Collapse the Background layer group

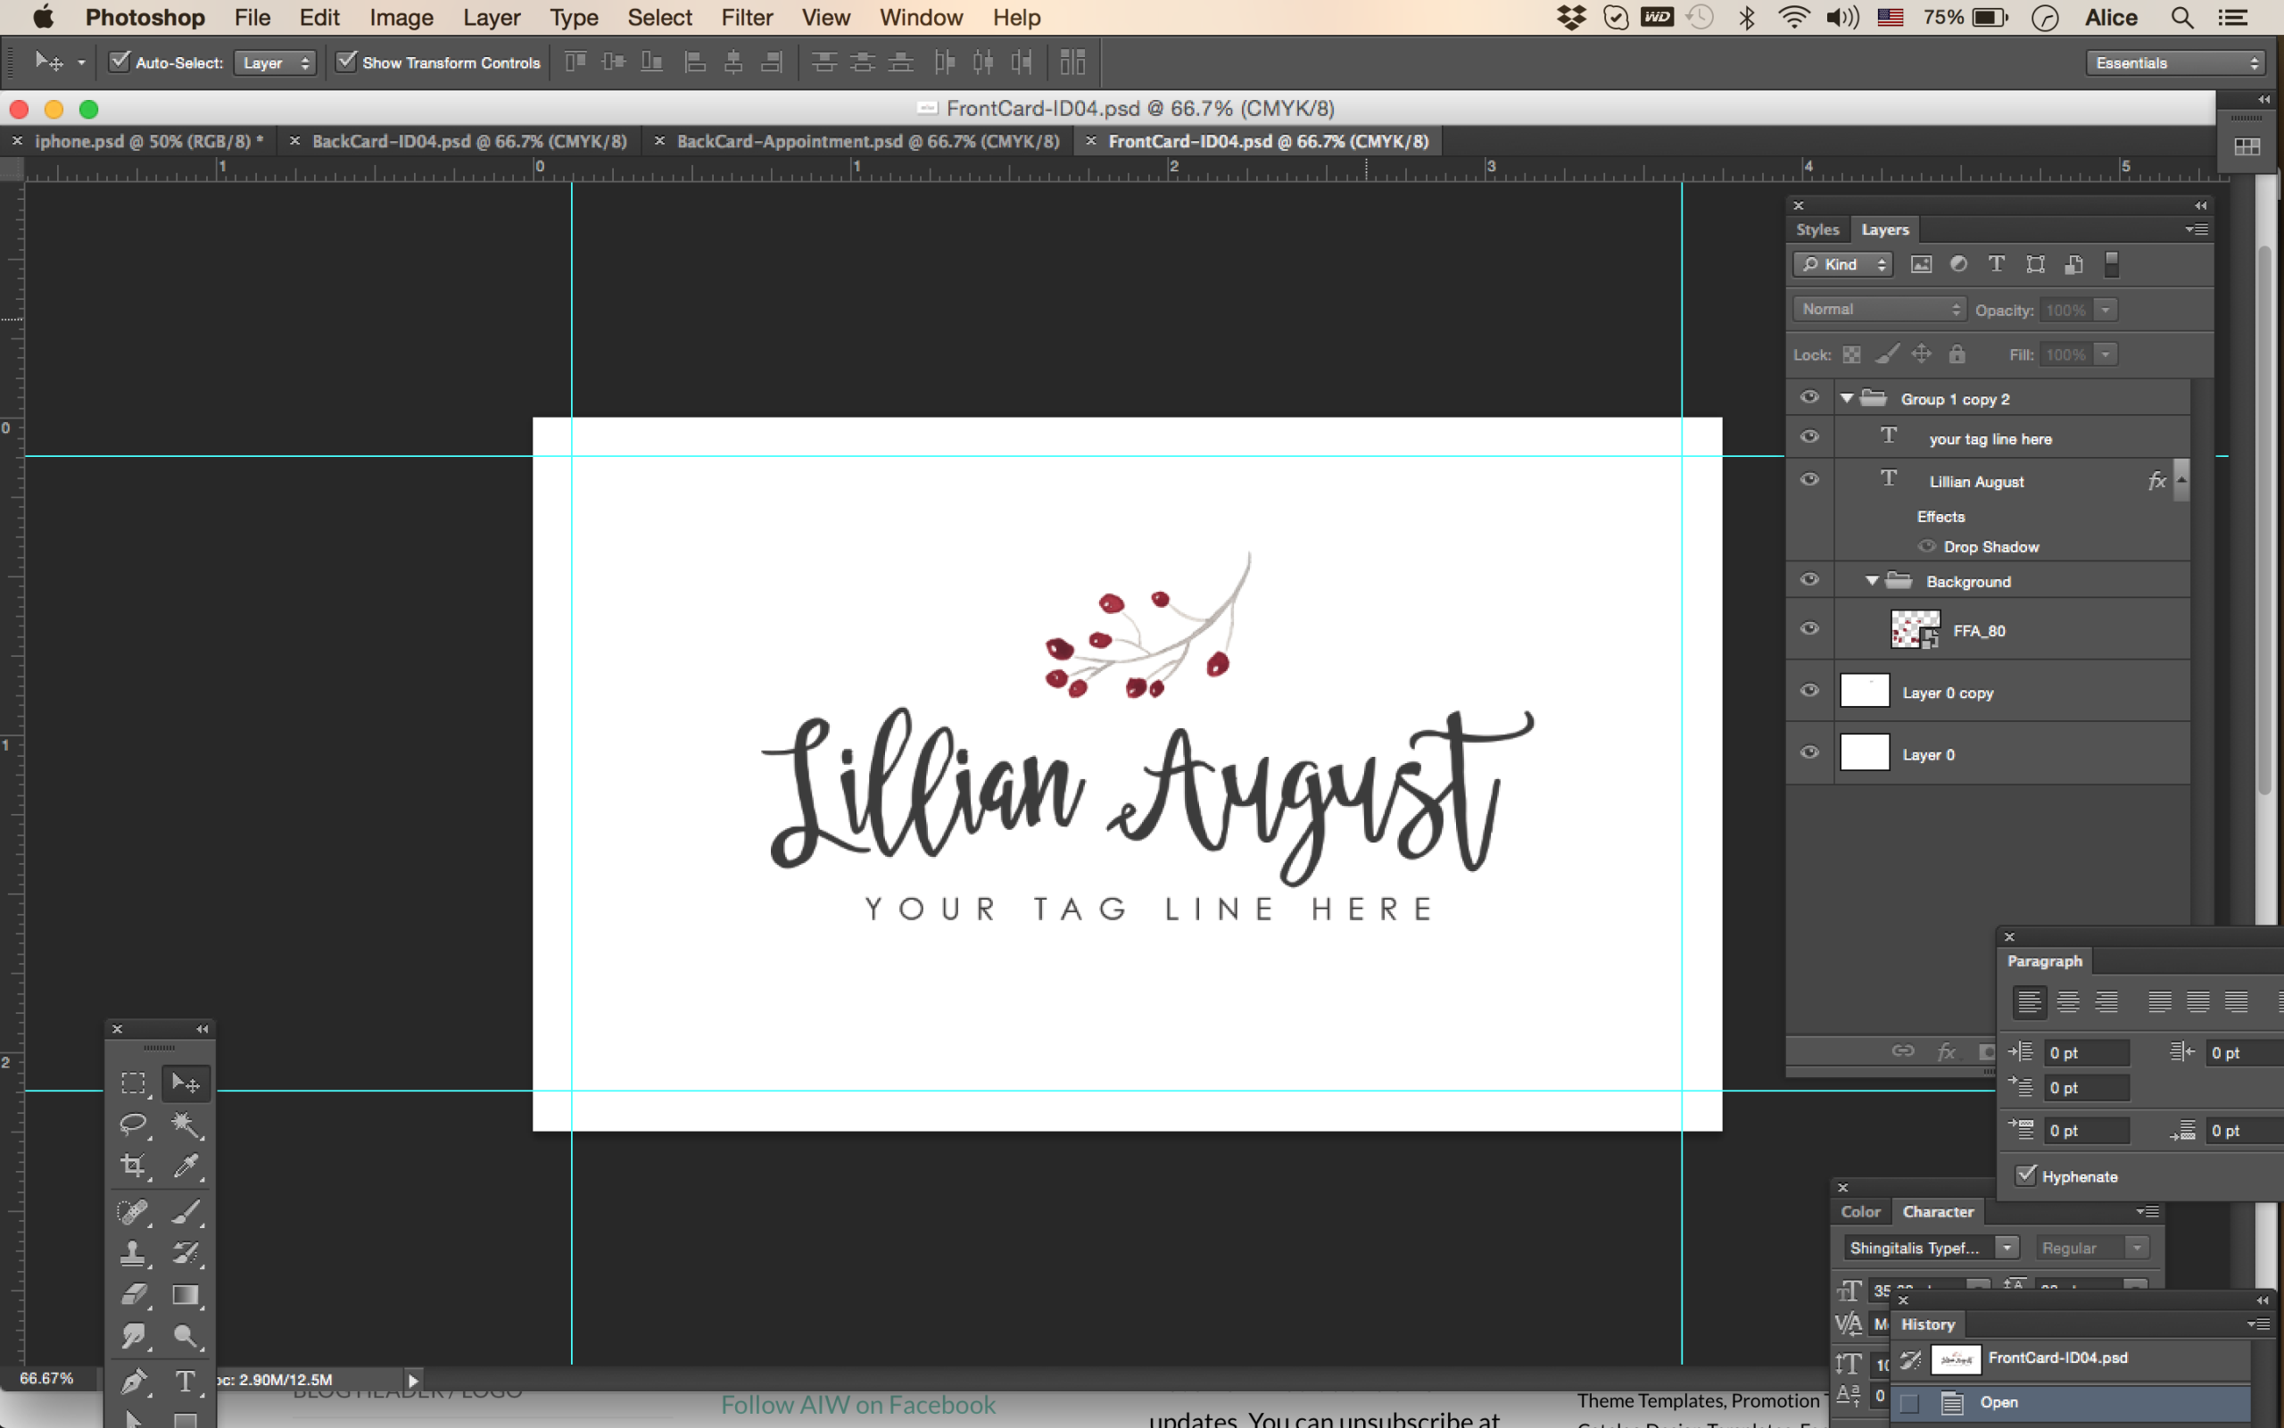(1872, 581)
